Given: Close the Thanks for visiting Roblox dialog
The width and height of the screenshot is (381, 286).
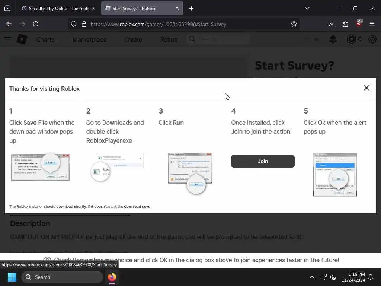Looking at the screenshot, I should click(x=366, y=88).
